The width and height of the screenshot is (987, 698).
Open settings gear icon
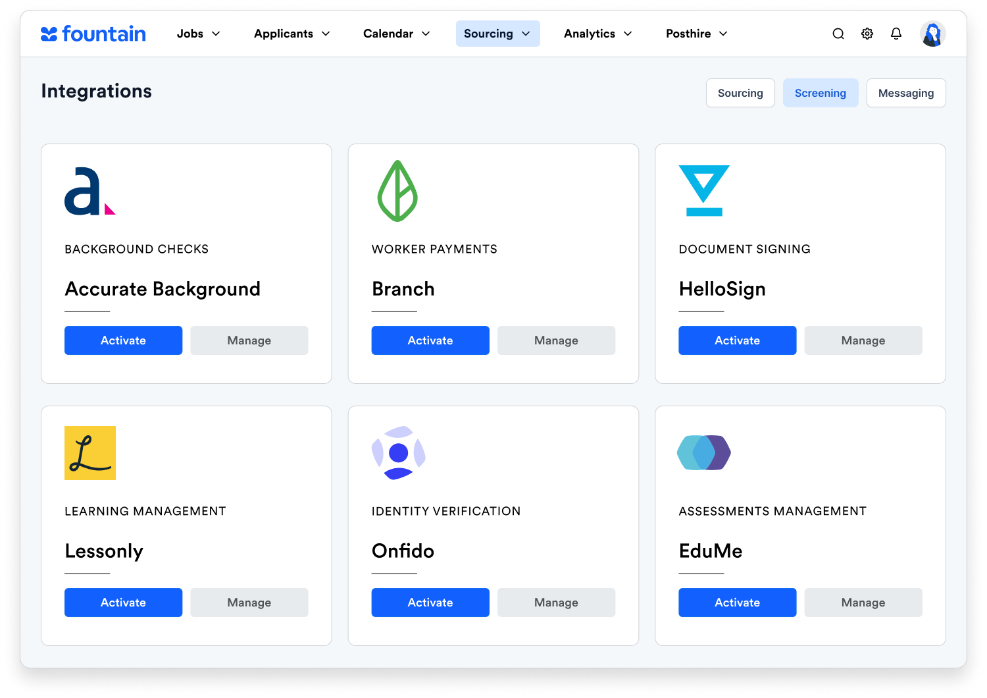(867, 34)
